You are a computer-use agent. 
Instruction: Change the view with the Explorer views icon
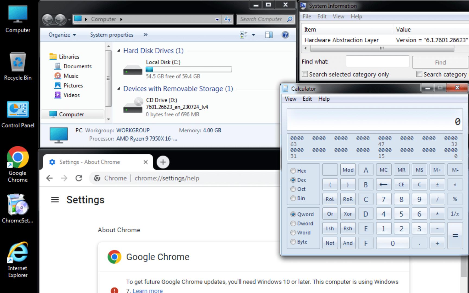[244, 35]
